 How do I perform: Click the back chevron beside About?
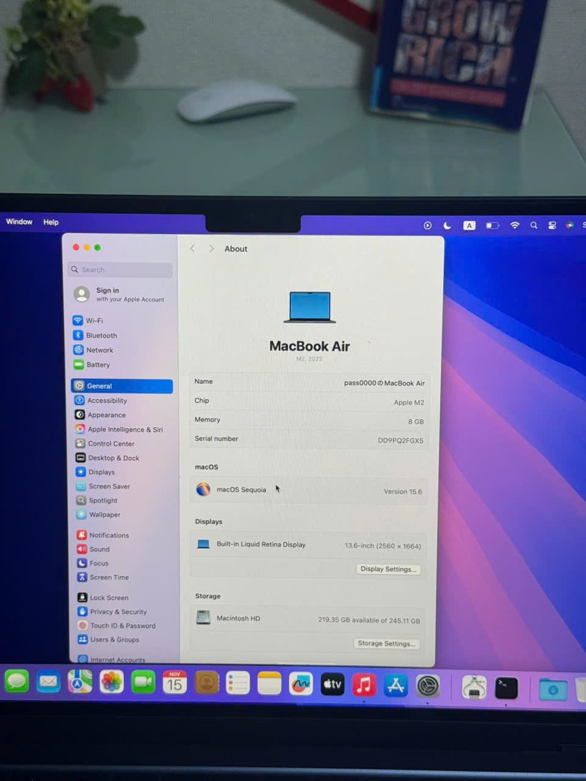coord(192,249)
